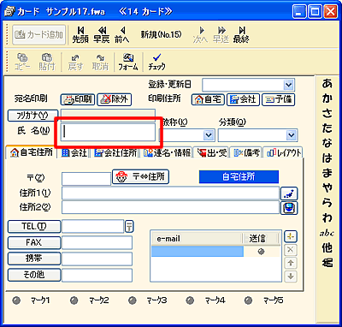Open the 登録・更新日 date dropdown
Screen dimensions: 342x327
[x=289, y=85]
